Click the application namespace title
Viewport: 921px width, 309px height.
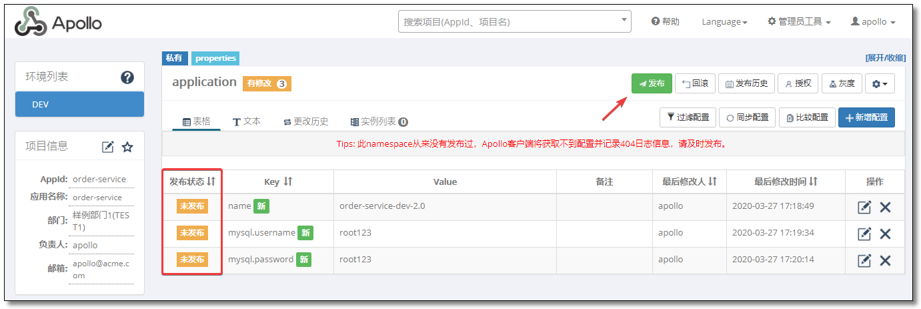click(204, 82)
